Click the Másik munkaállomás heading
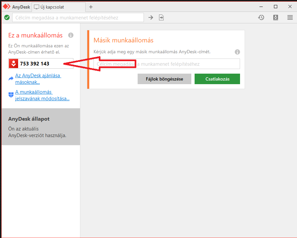The width and height of the screenshot is (297, 238). point(123,40)
